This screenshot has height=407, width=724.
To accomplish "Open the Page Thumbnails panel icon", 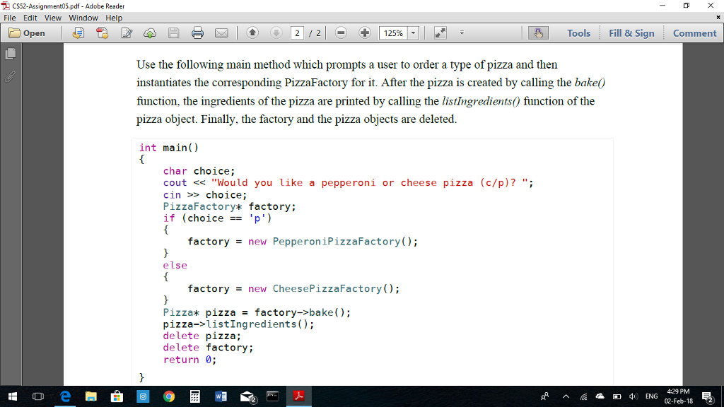I will click(10, 52).
